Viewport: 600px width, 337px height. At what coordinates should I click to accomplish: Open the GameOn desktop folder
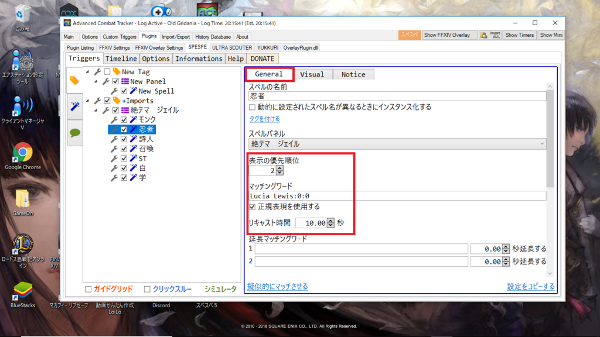[23, 202]
